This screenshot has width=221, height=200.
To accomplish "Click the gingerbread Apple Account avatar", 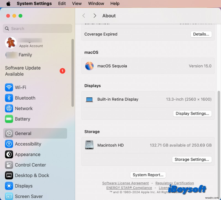I will [11, 43].
